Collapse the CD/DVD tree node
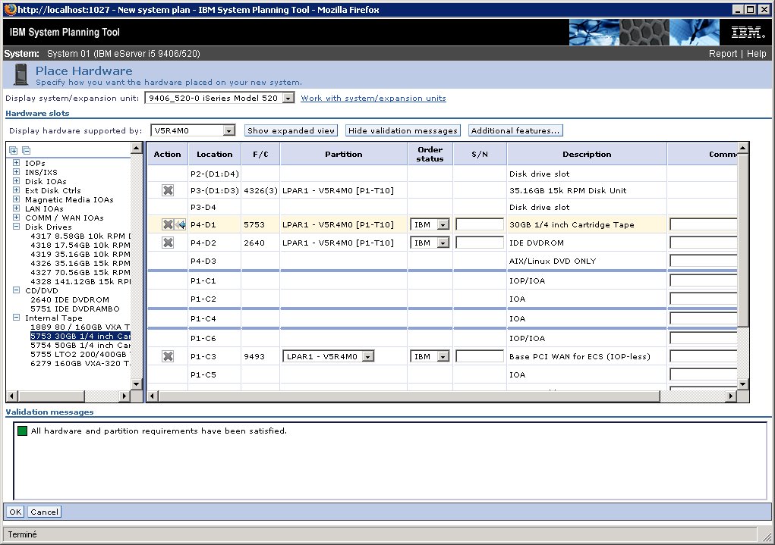 (16, 290)
